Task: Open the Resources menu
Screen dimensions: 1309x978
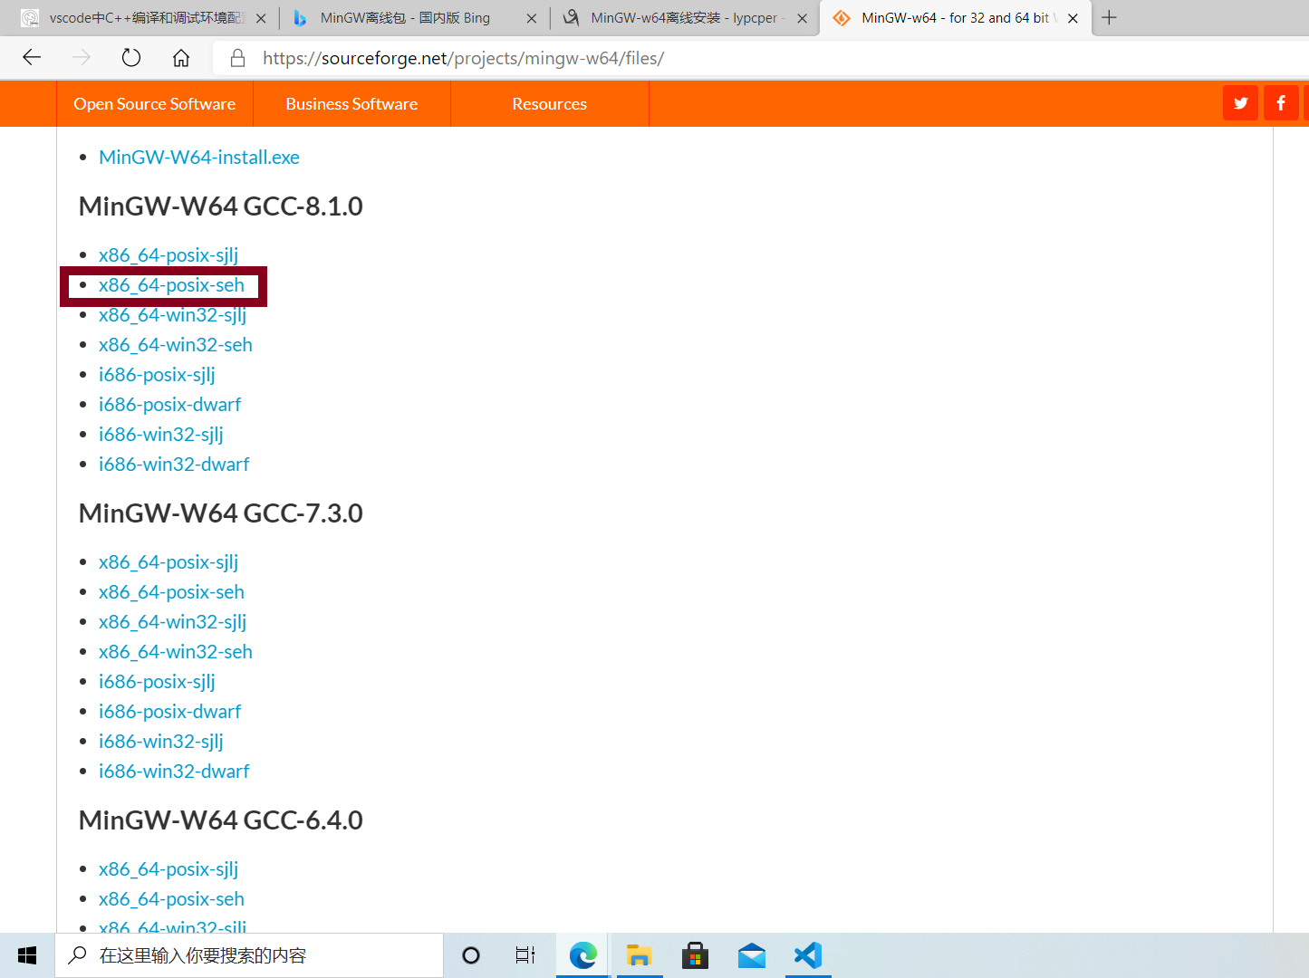Action: (x=549, y=104)
